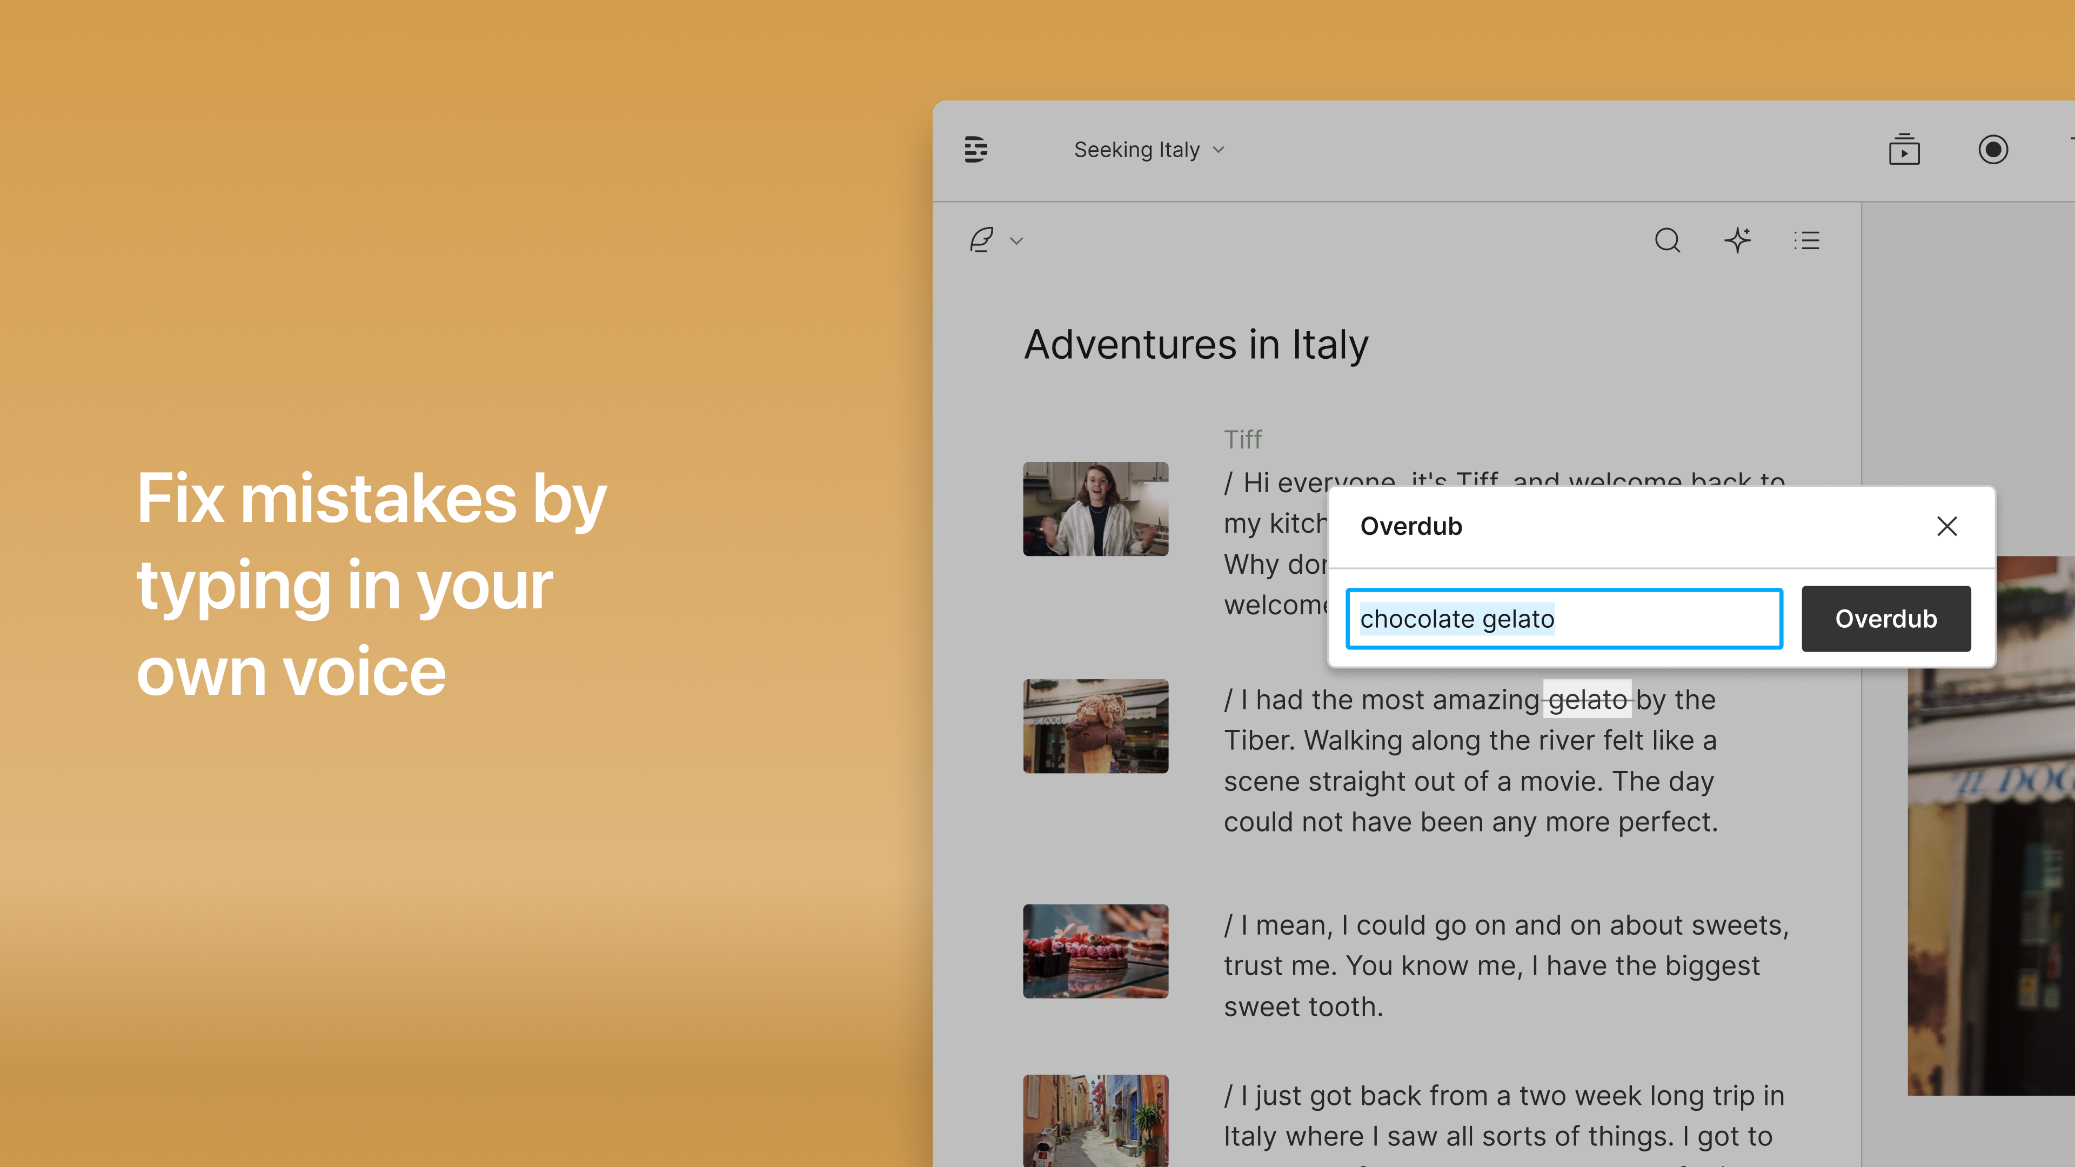Select the pastry display thumbnail
2075x1167 pixels.
(1095, 951)
